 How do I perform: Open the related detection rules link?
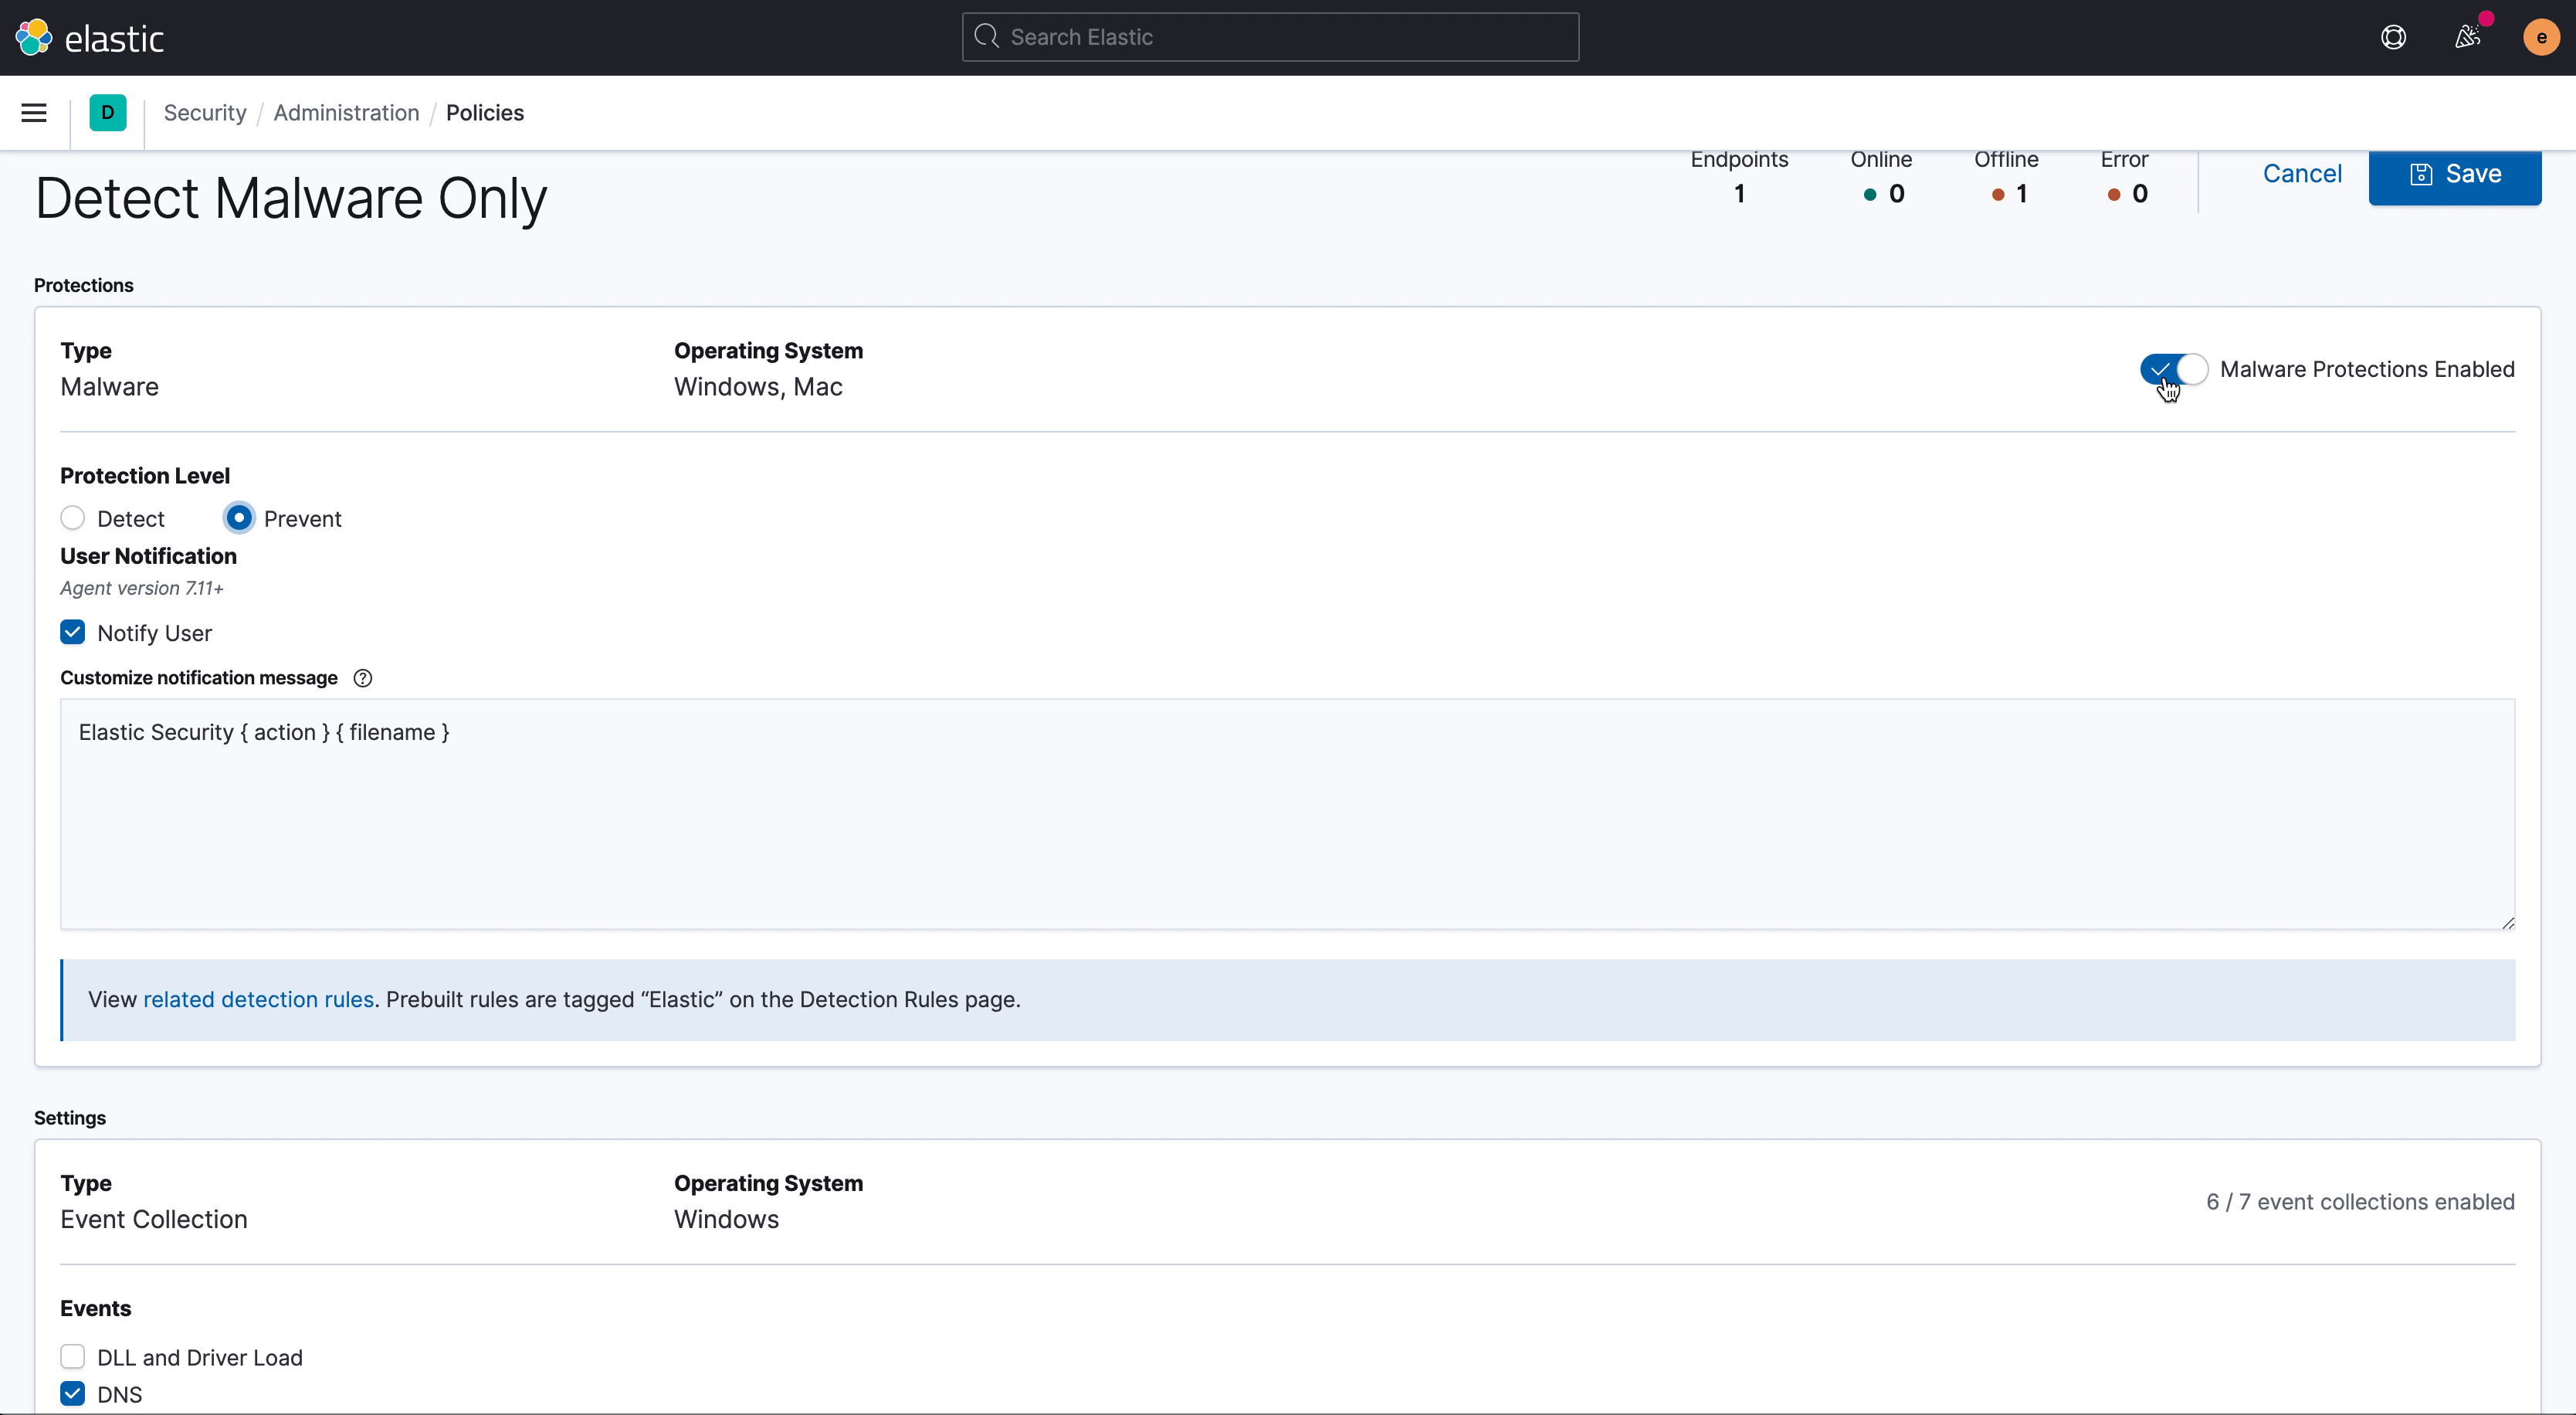[258, 1000]
